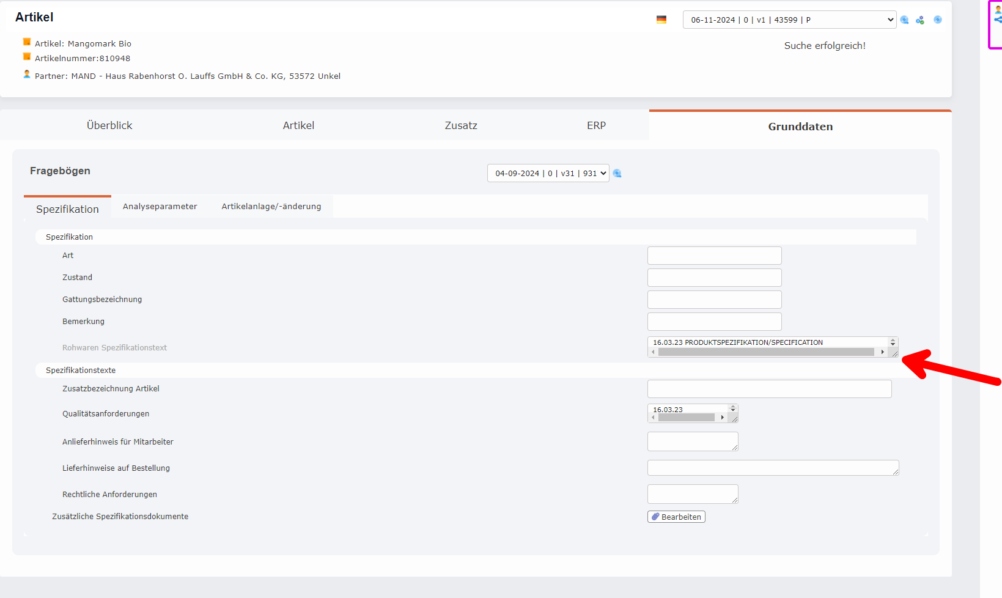Viewport: 1002px width, 598px height.
Task: Click the Zusatzbezeichnung Artikel text field
Action: [x=769, y=389]
